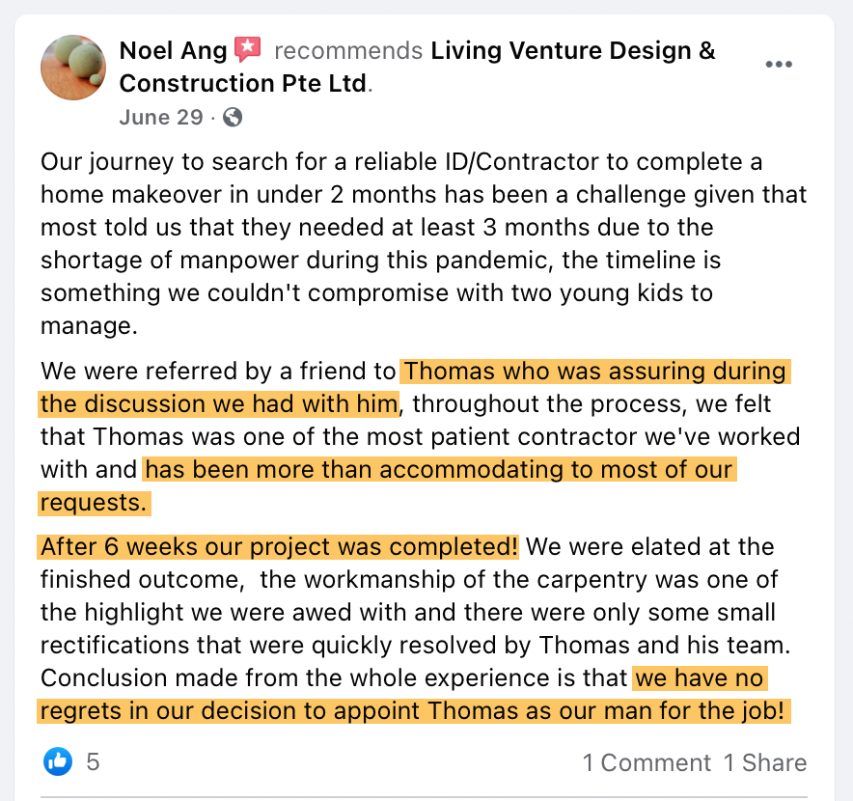Click the red star recommendation badge
Viewport: 853px width, 801px height.
[248, 49]
